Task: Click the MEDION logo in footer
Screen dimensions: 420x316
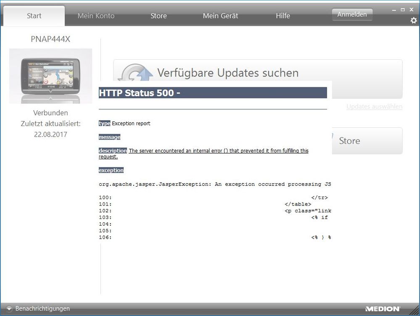Action: point(383,309)
